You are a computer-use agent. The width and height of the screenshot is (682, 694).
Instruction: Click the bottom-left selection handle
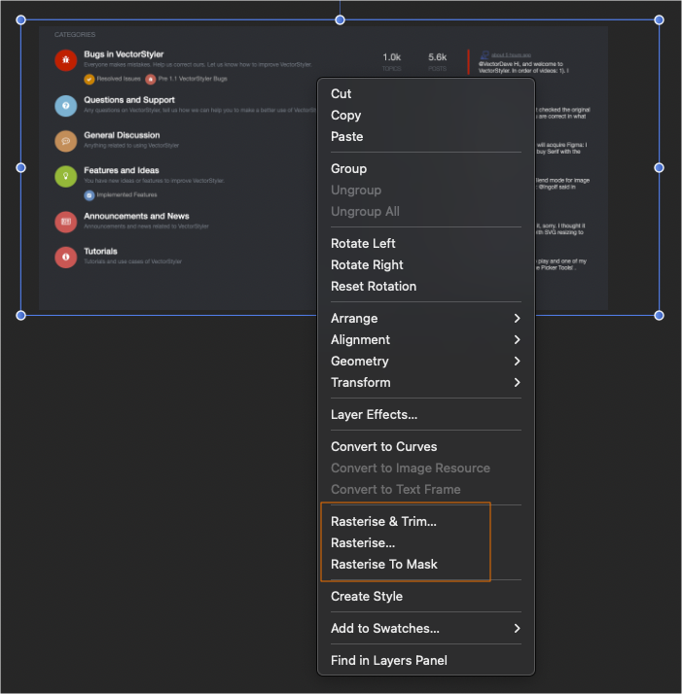point(20,316)
